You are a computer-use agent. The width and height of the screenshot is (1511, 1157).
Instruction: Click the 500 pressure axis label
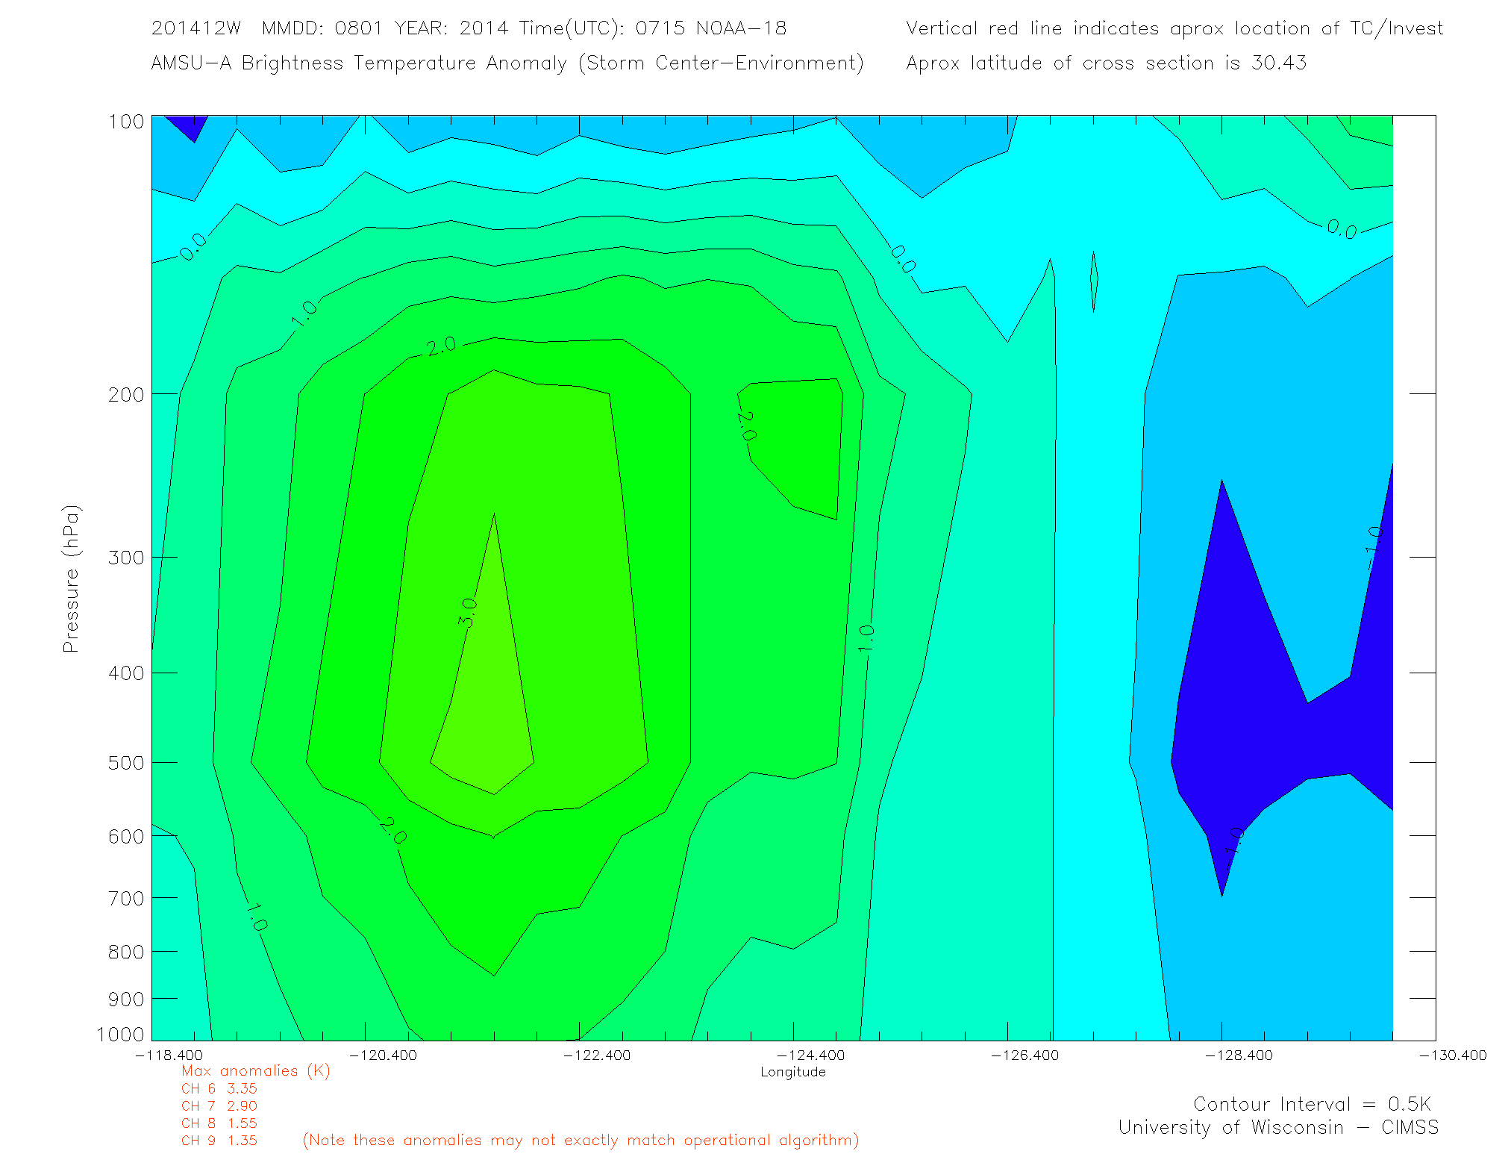126,763
